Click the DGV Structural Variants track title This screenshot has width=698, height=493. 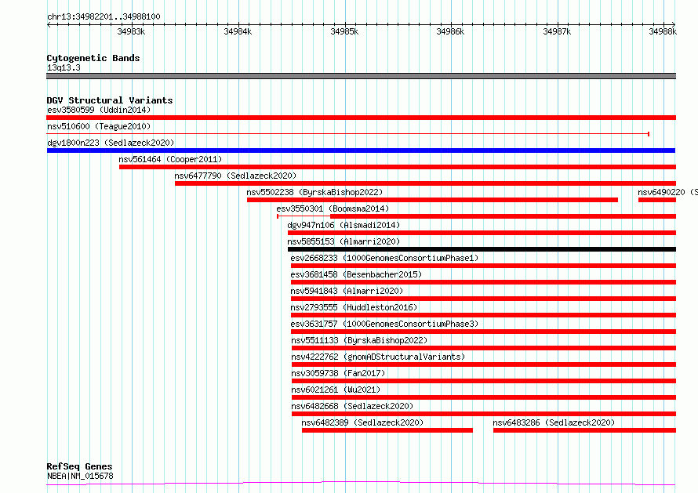point(110,100)
